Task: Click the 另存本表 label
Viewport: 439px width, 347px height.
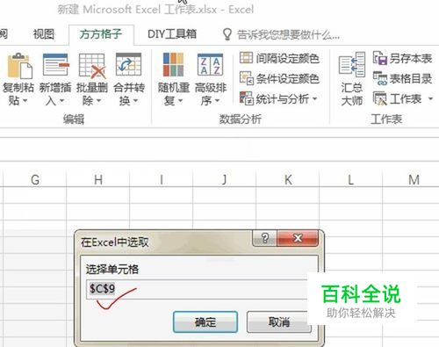Action: coord(411,59)
